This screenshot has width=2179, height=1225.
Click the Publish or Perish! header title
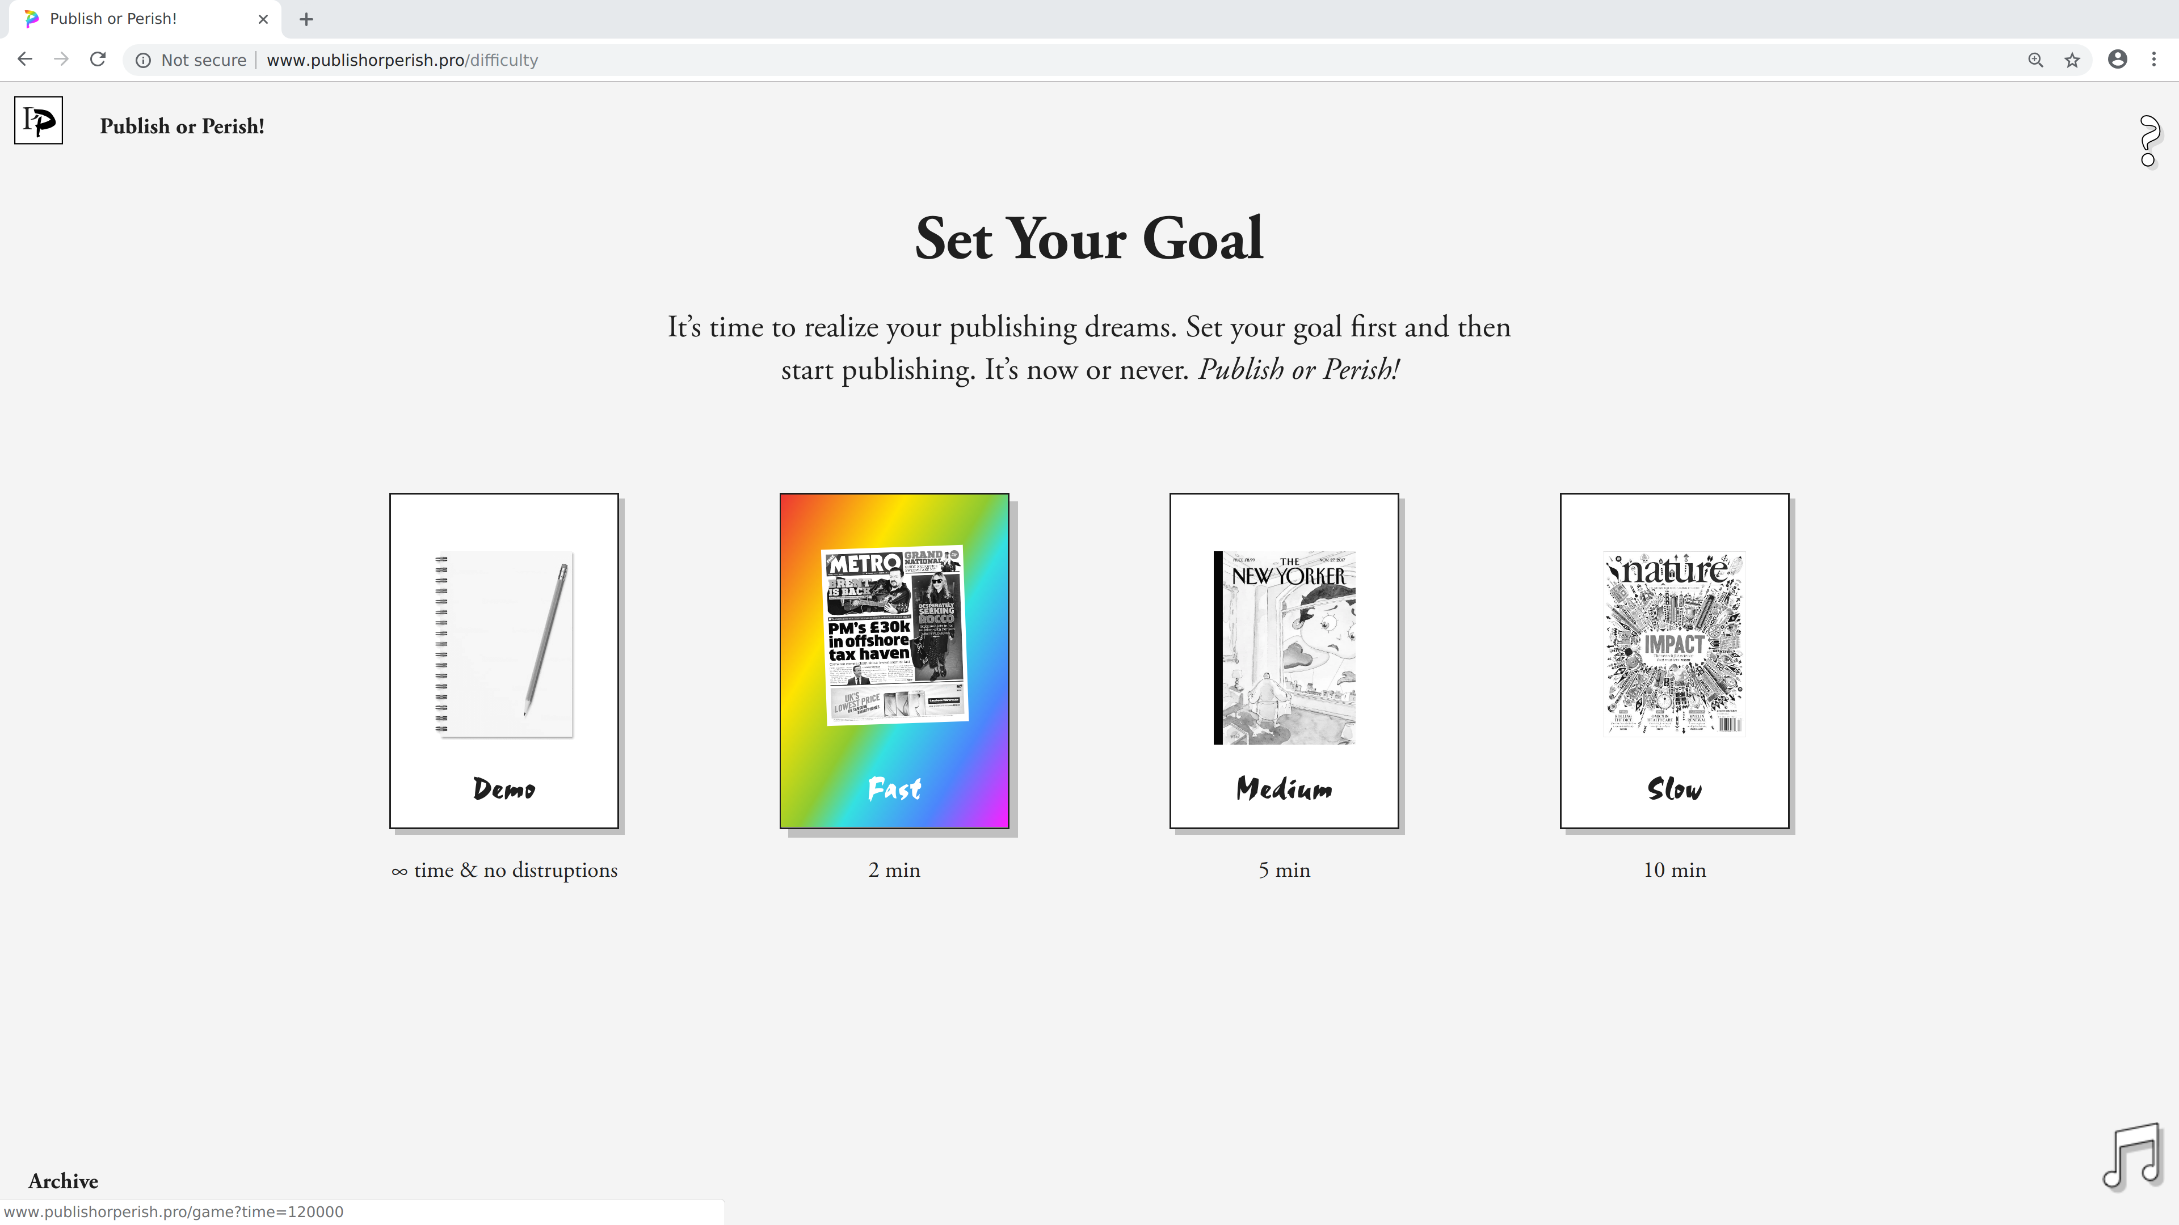[182, 126]
